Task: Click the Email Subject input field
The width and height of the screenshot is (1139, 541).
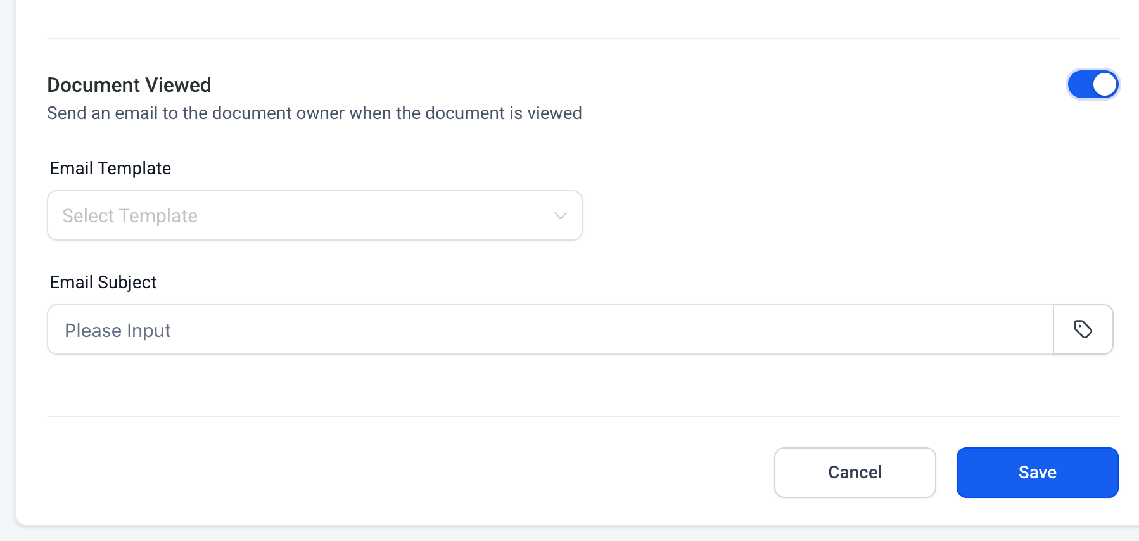Action: [x=550, y=329]
